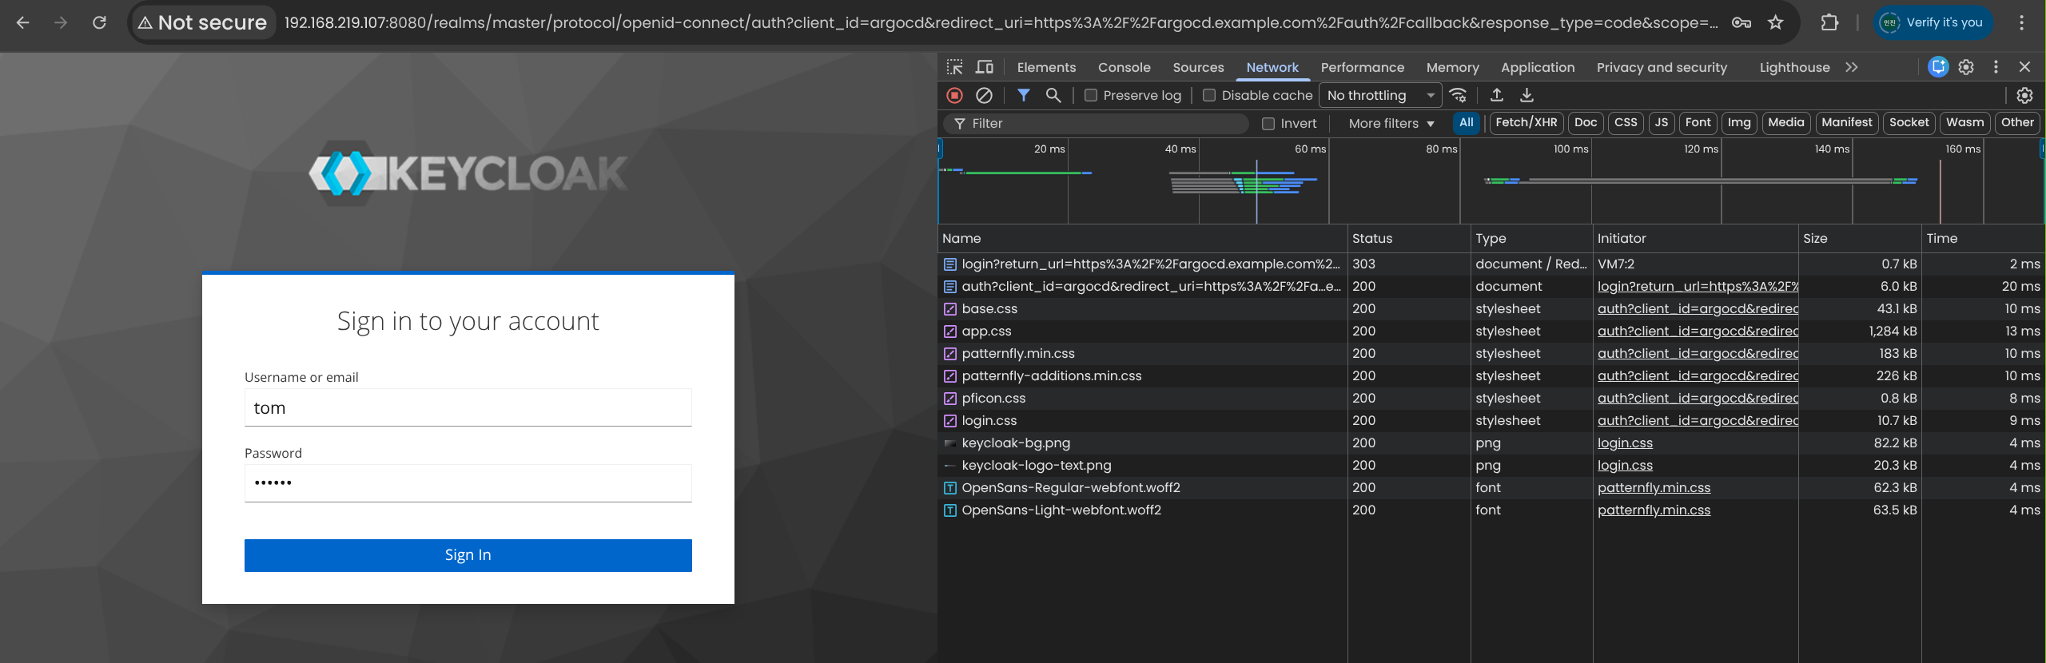
Task: Select the patternfly-additions.min.css request
Action: click(1491, 375)
